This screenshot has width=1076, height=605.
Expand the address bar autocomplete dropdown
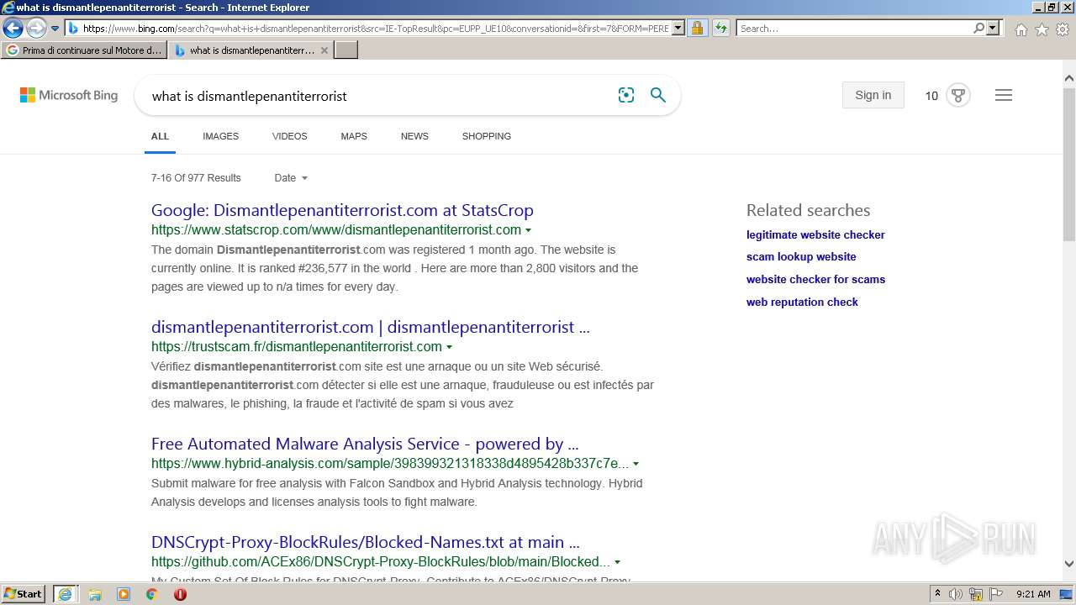pyautogui.click(x=678, y=29)
